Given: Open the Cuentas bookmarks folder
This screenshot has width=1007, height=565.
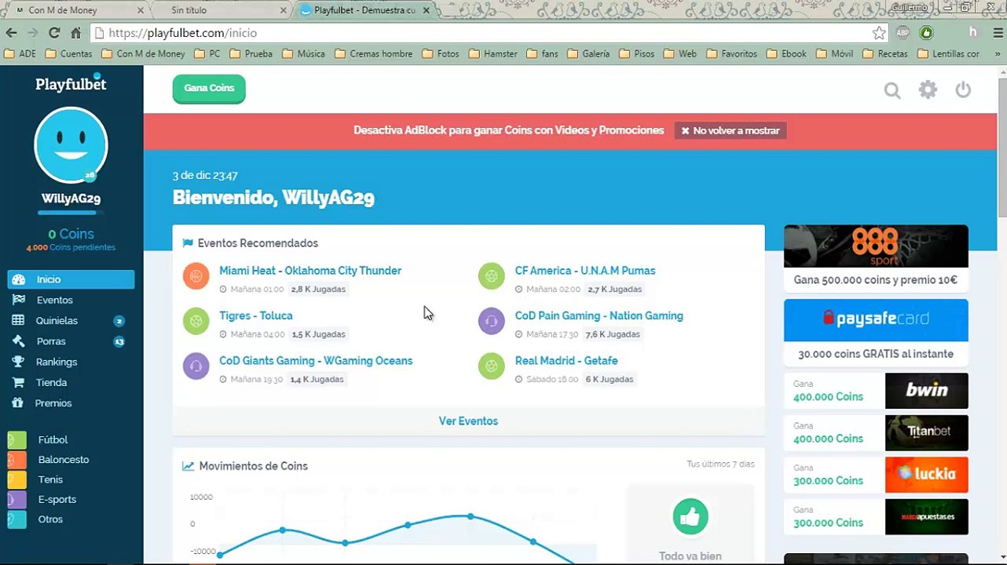Looking at the screenshot, I should (x=69, y=54).
